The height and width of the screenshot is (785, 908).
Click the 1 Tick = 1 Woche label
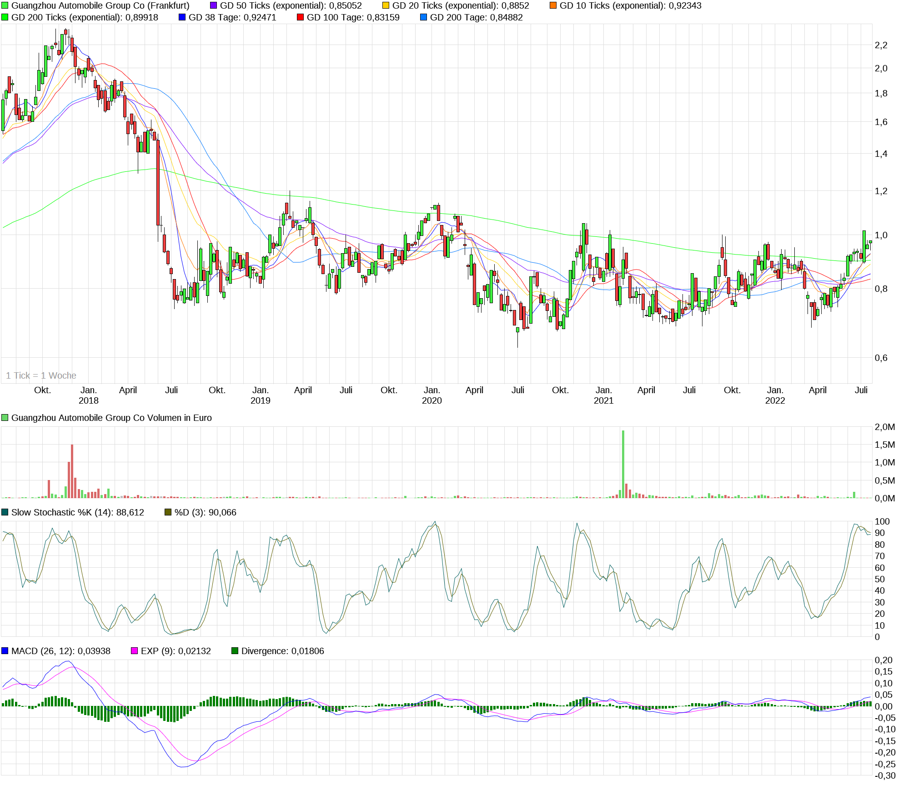click(41, 375)
